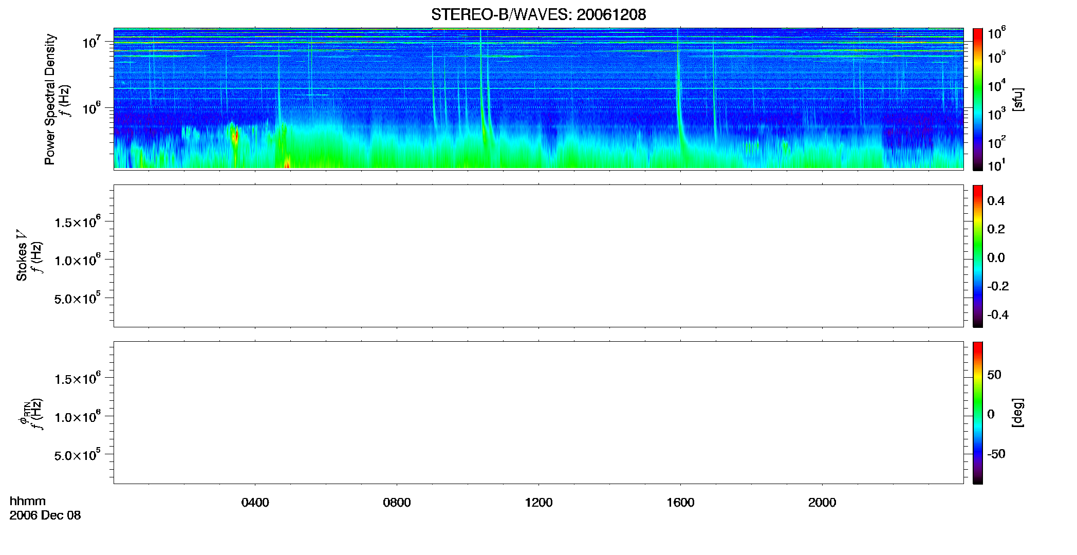Click the 0800 time axis label
Image resolution: width=1077 pixels, height=555 pixels.
pyautogui.click(x=397, y=503)
